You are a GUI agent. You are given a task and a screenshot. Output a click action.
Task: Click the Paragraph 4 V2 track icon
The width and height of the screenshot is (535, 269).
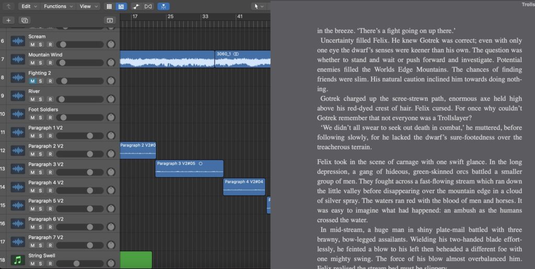[x=18, y=187]
